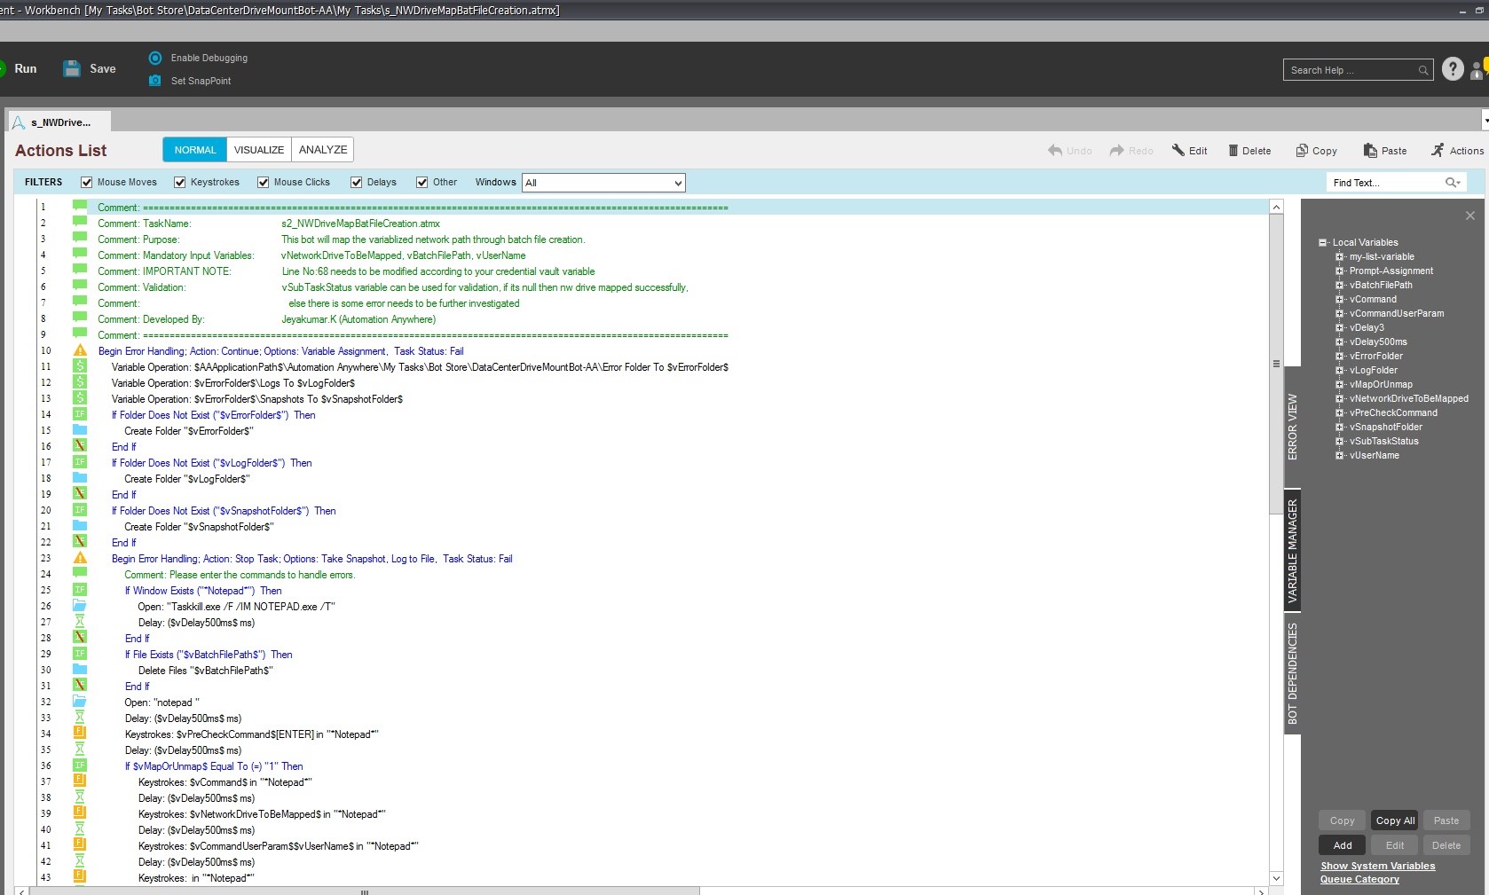Collapse the Local Variables tree
Image resolution: width=1489 pixels, height=895 pixels.
coord(1323,243)
